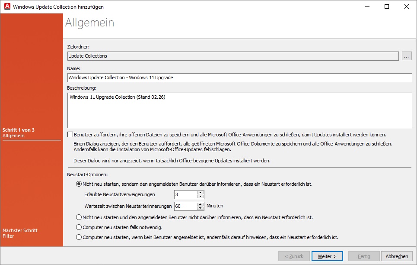
Task: Increase Erlaubte Neustartverweigerungen value
Action: pos(200,193)
